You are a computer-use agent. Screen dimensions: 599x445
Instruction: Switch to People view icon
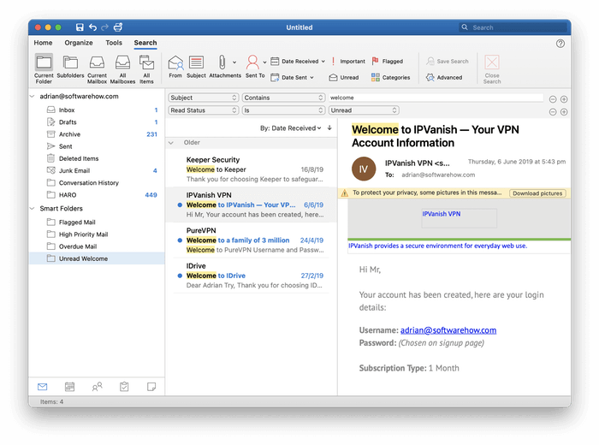(x=97, y=387)
